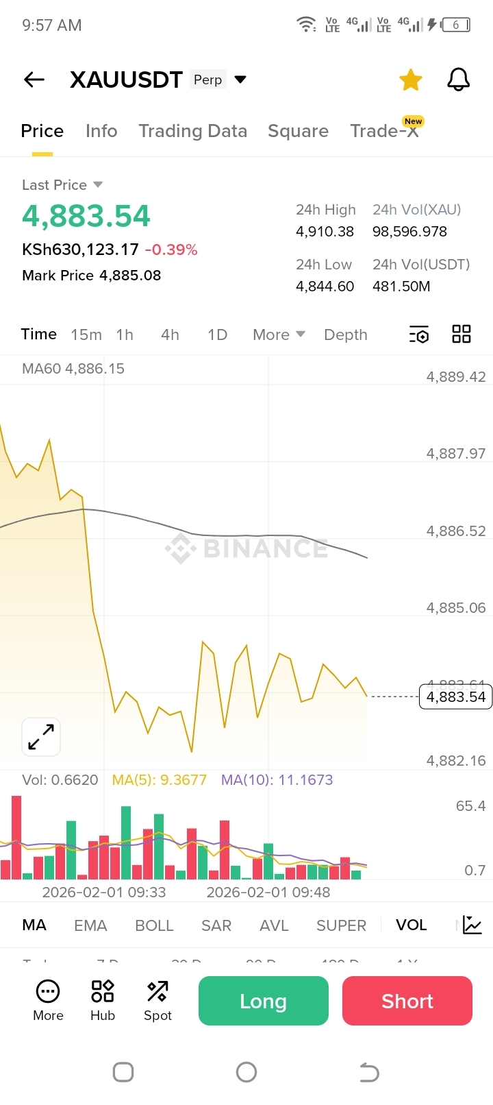Select the 15m chart interval
The image size is (493, 1105).
pos(86,335)
